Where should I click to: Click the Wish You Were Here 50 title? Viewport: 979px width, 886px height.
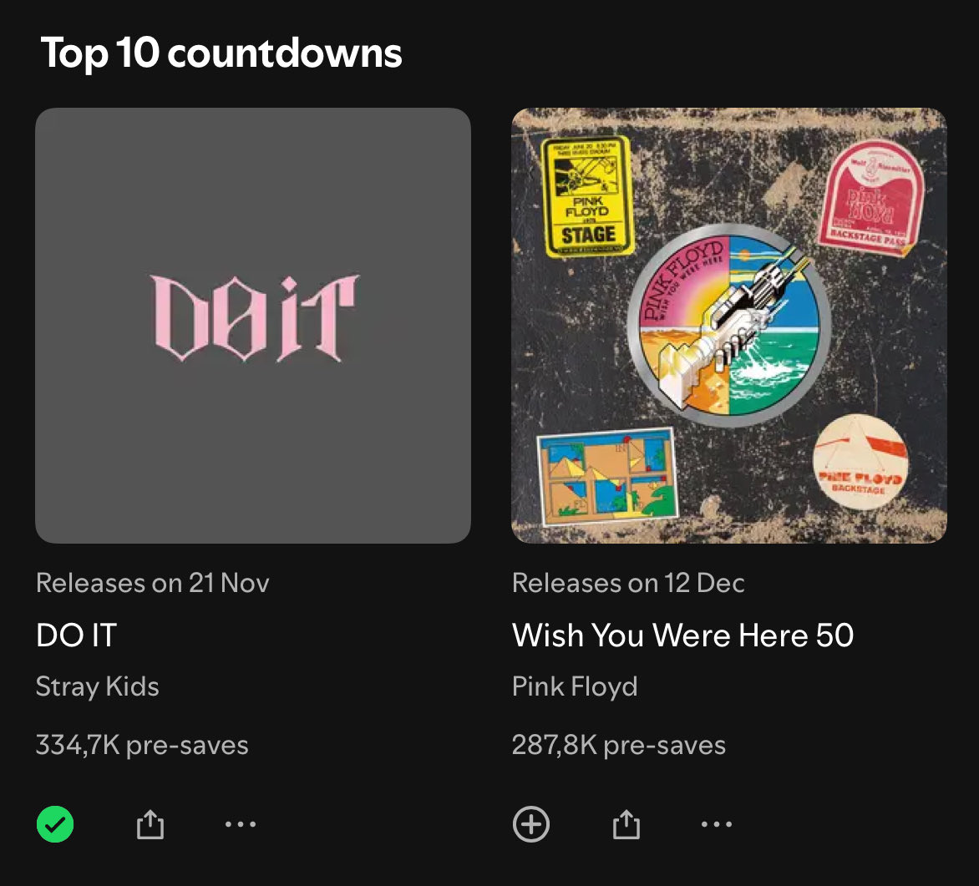tap(682, 635)
